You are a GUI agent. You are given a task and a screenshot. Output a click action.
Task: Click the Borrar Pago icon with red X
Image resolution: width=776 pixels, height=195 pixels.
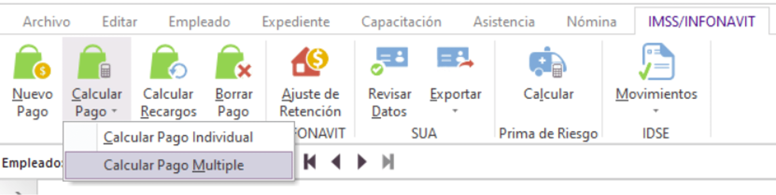(234, 62)
